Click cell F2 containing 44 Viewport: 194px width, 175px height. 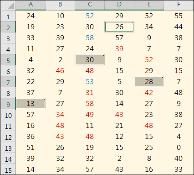point(179,27)
